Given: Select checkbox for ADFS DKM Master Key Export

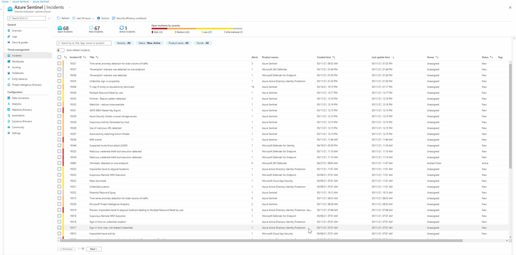Looking at the screenshot, I should tap(59, 110).
